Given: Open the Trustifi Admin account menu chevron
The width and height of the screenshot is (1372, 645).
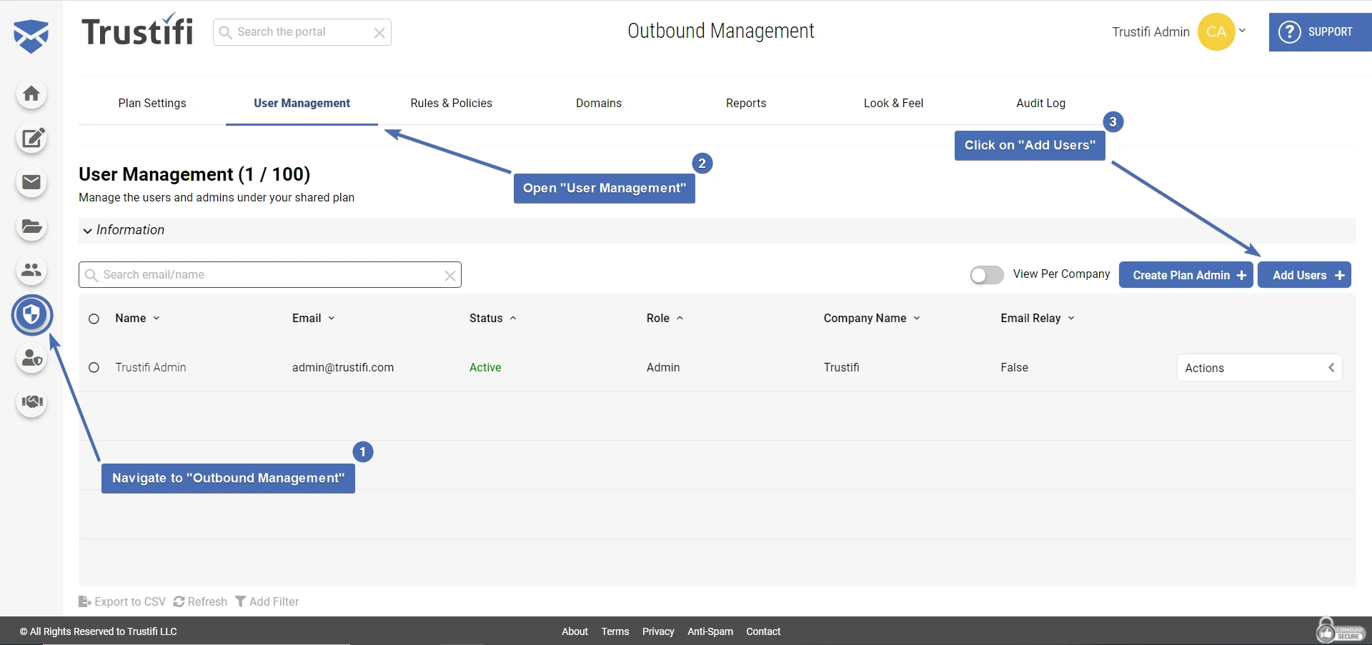Looking at the screenshot, I should (1242, 31).
